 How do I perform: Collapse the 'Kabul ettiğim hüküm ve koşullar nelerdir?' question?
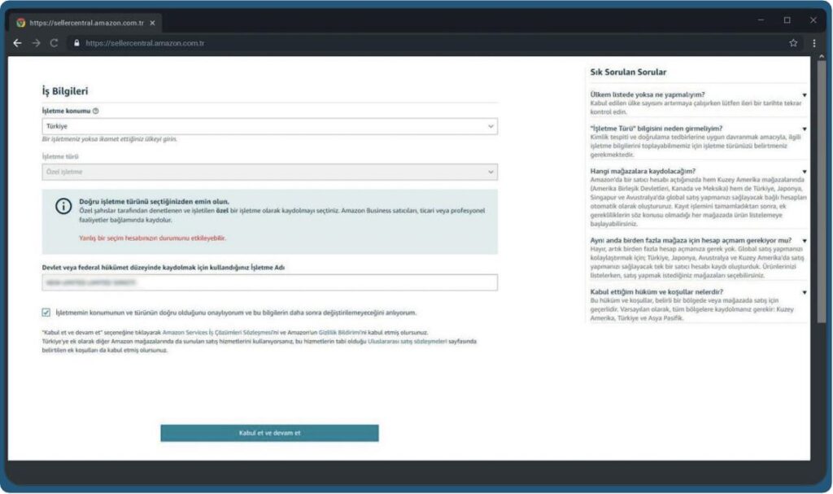805,292
